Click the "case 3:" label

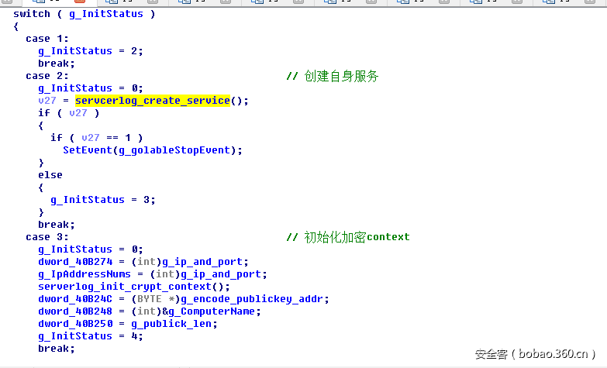click(47, 237)
